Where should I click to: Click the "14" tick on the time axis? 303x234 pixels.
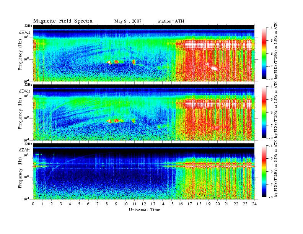pyautogui.click(x=162, y=204)
